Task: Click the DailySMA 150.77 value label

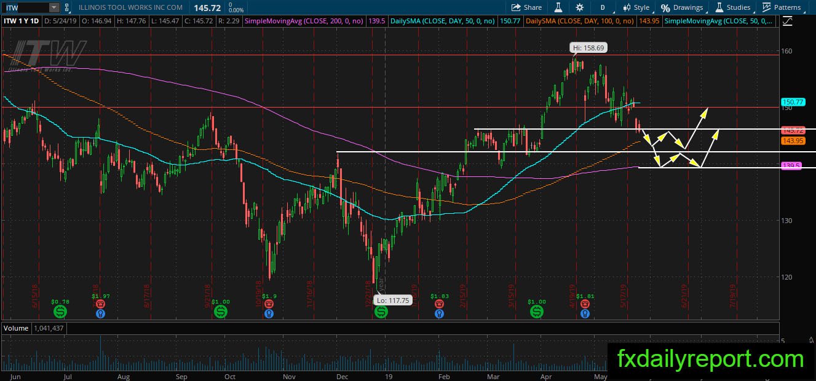Action: point(510,21)
